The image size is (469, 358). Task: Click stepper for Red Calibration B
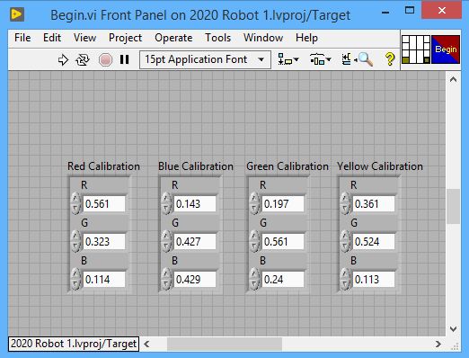[x=75, y=279]
